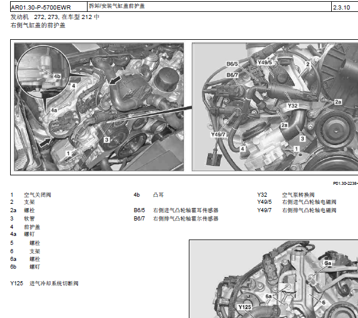Click callout B6/5 in the right diagram
Viewport: 358px width, 318px height.
coord(232,64)
